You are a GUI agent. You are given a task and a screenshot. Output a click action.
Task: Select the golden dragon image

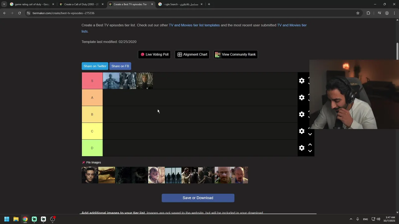107,175
